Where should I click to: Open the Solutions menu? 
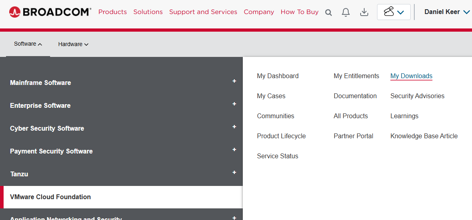[148, 12]
